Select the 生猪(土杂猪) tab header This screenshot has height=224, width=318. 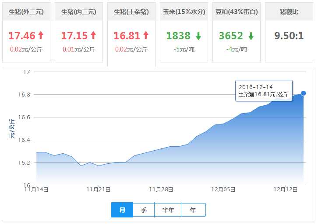tap(131, 12)
